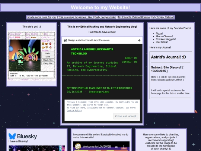Open 'This is a page for games I like!'
Viewport: 201px width, 151px height.
pos(75,17)
